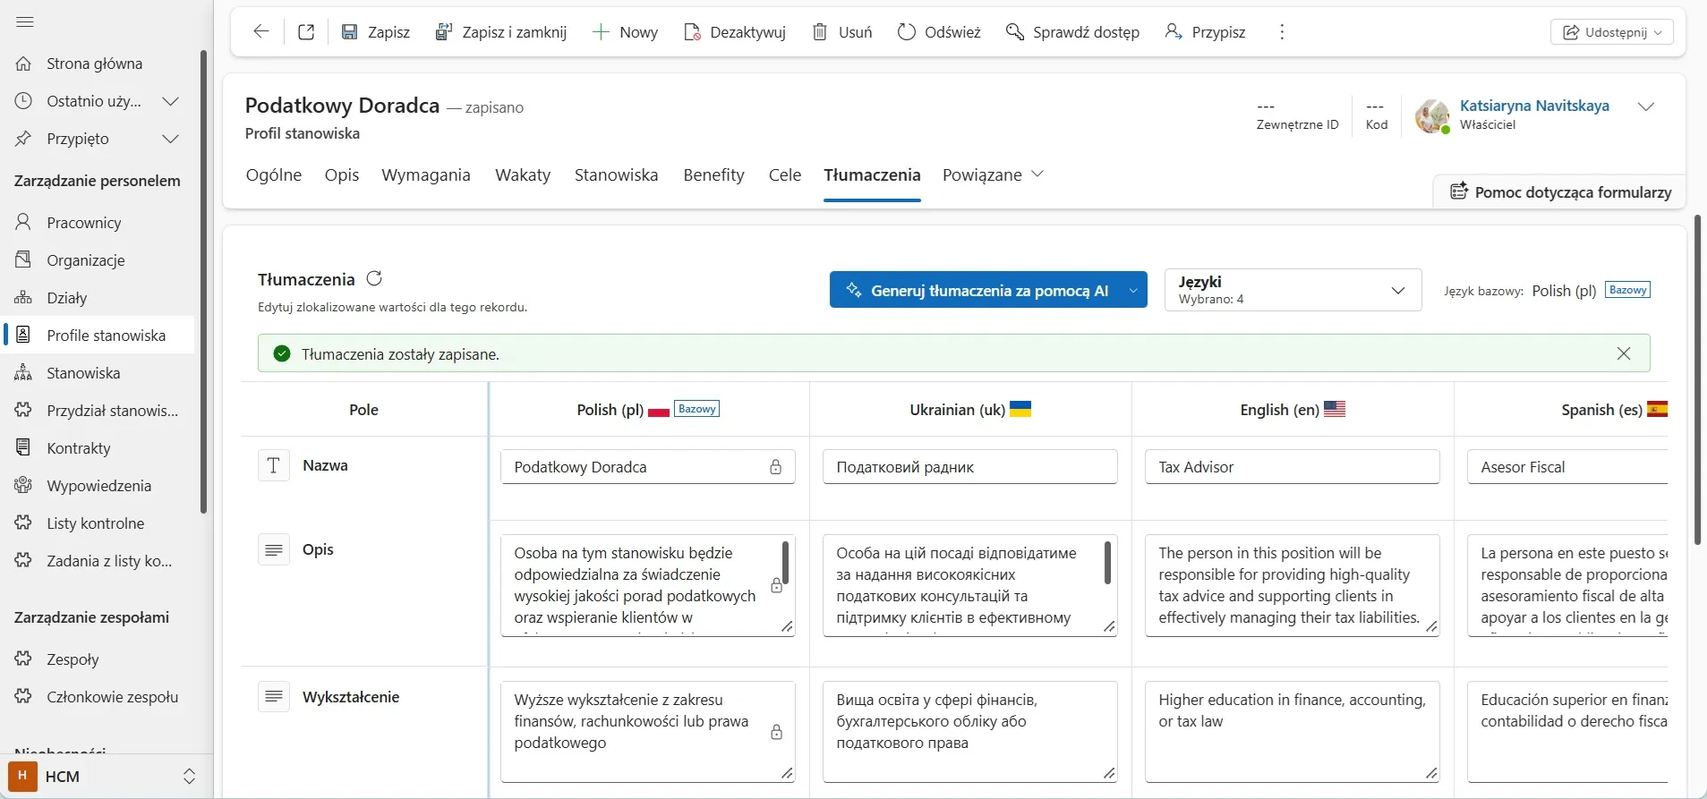Click the back arrow icon
The width and height of the screenshot is (1707, 799).
point(260,32)
